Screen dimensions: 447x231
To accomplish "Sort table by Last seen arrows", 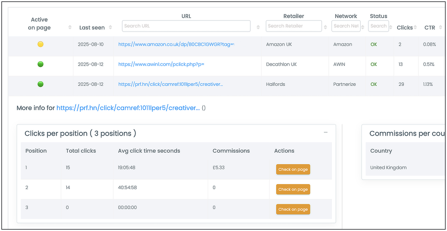I will (x=110, y=27).
